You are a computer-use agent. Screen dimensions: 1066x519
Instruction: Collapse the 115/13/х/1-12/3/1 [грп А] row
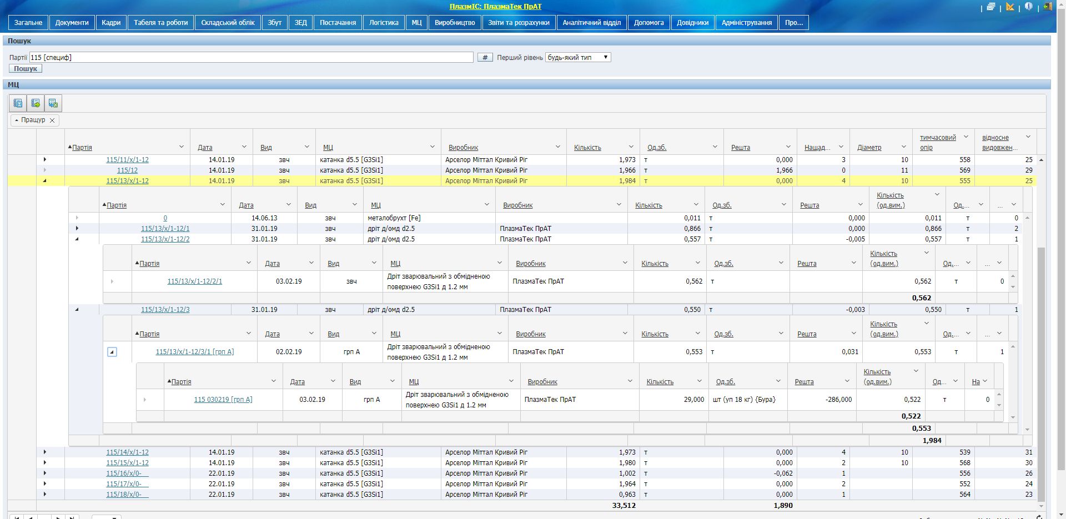[x=112, y=352]
